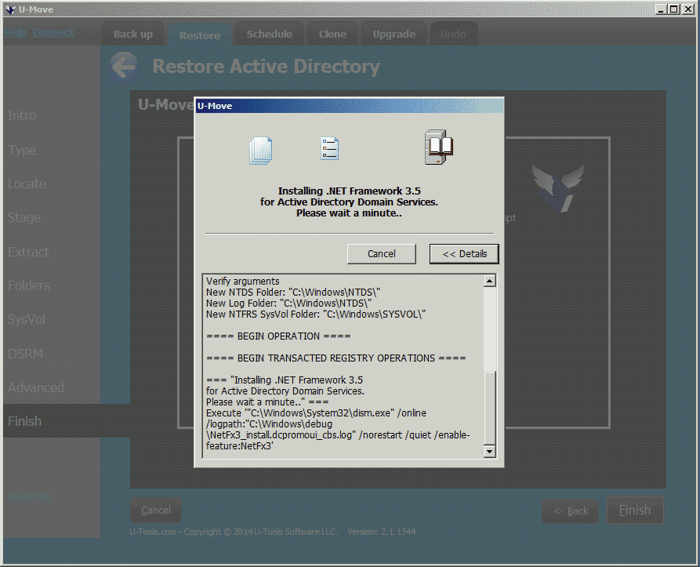700x567 pixels.
Task: Click the scroll up arrow in the log pane
Action: pyautogui.click(x=490, y=281)
